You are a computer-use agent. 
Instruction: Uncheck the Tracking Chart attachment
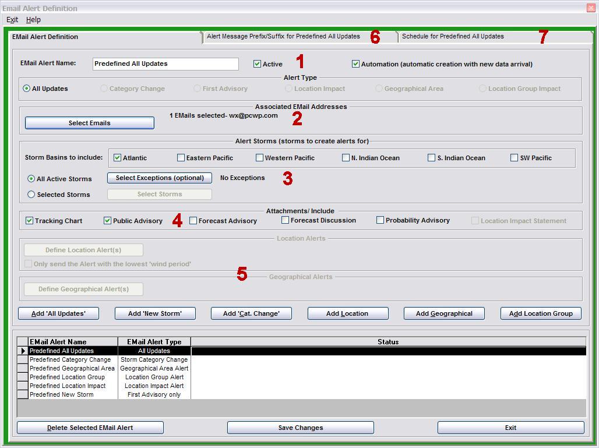click(29, 221)
